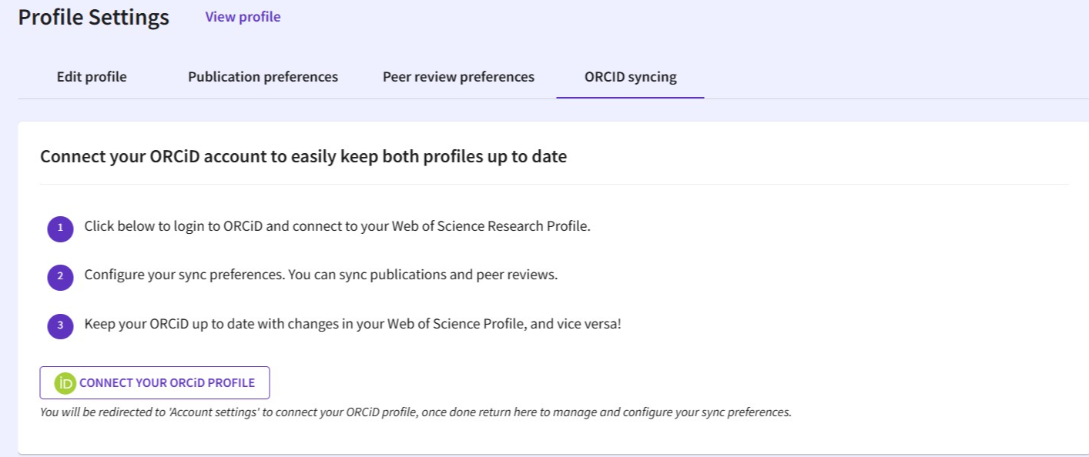Click the circle next to login instruction

[60, 228]
